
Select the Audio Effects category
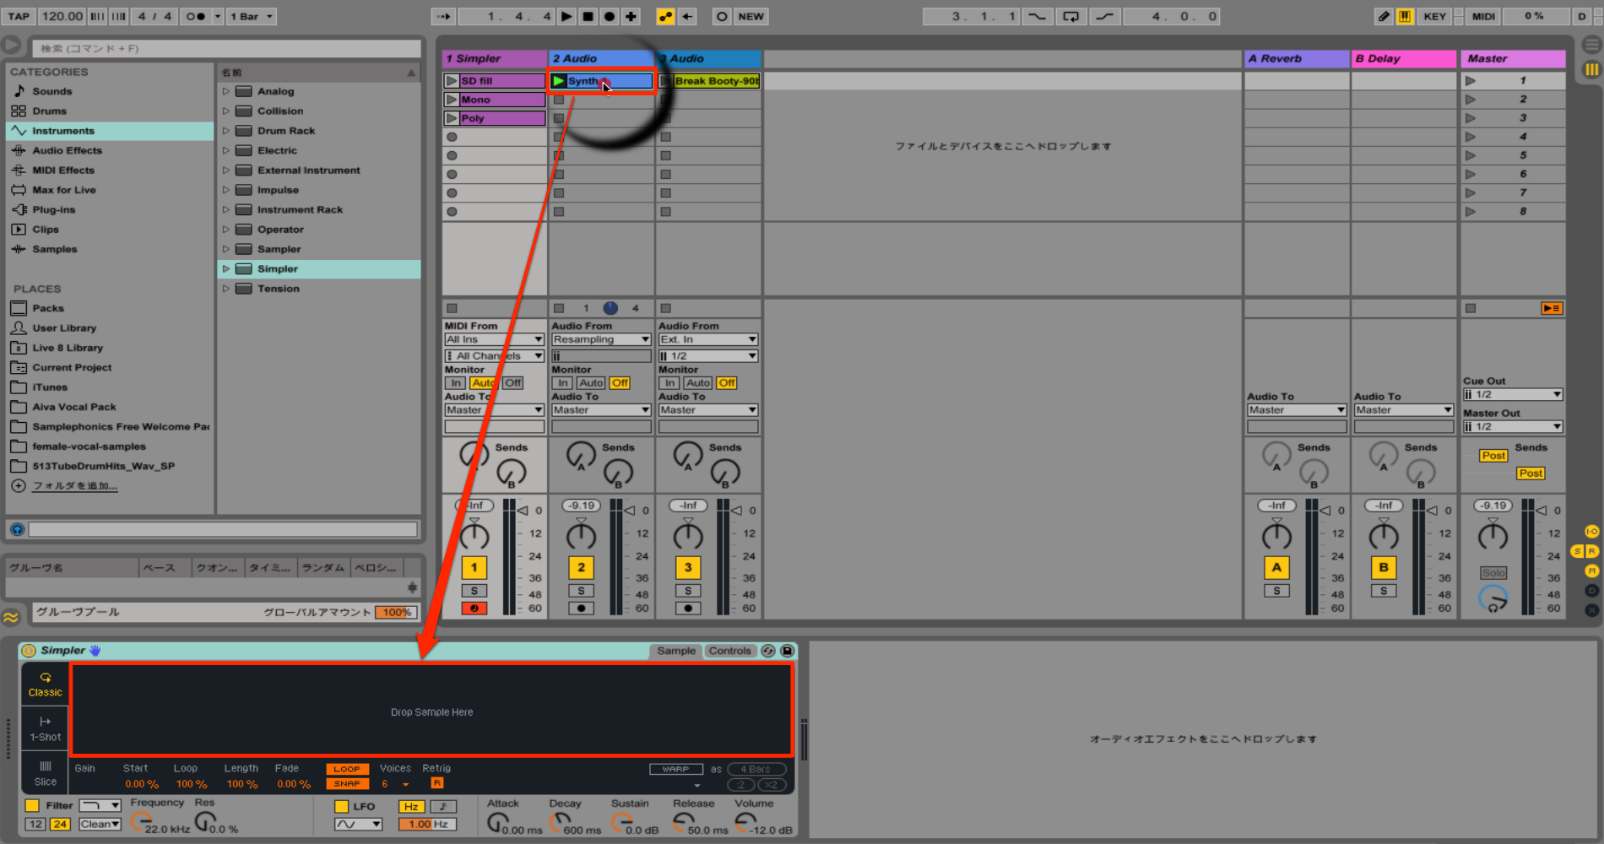(67, 150)
